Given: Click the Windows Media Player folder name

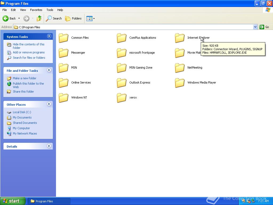Looking at the screenshot, I should pos(202,83).
